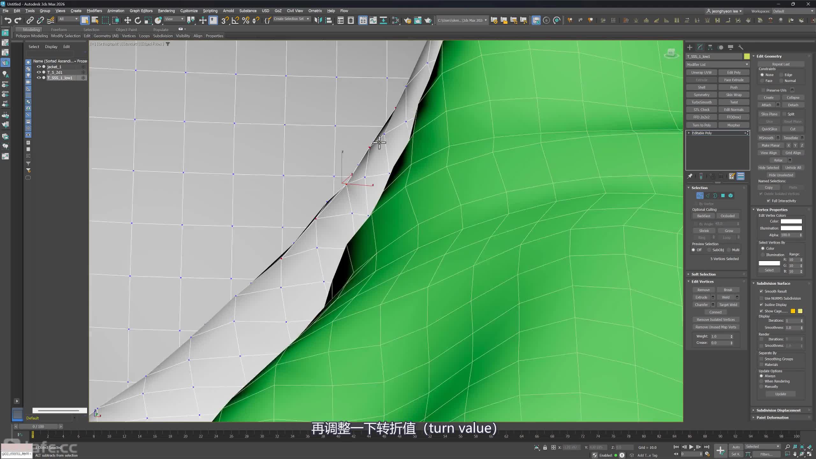Open the Modifier List dropdown
The height and width of the screenshot is (459, 816).
[x=717, y=64]
